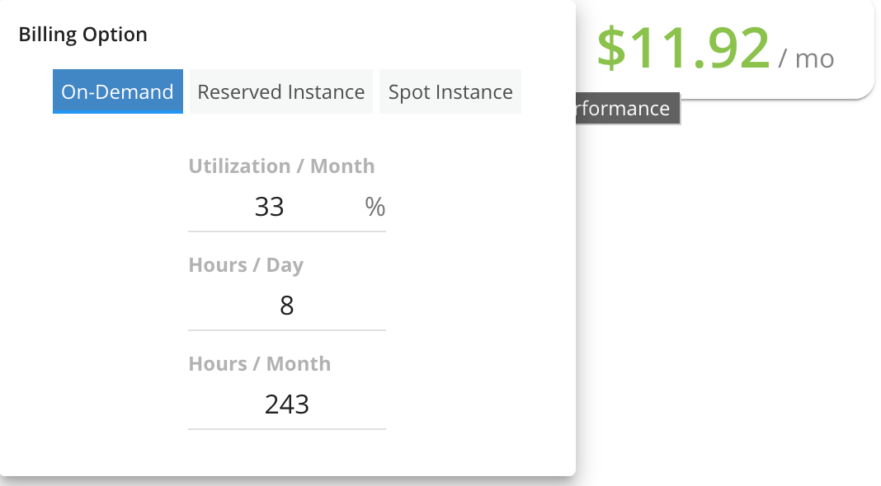Screen dimensions: 881x486
Task: Click the percent symbol beside utilization
Action: [375, 207]
